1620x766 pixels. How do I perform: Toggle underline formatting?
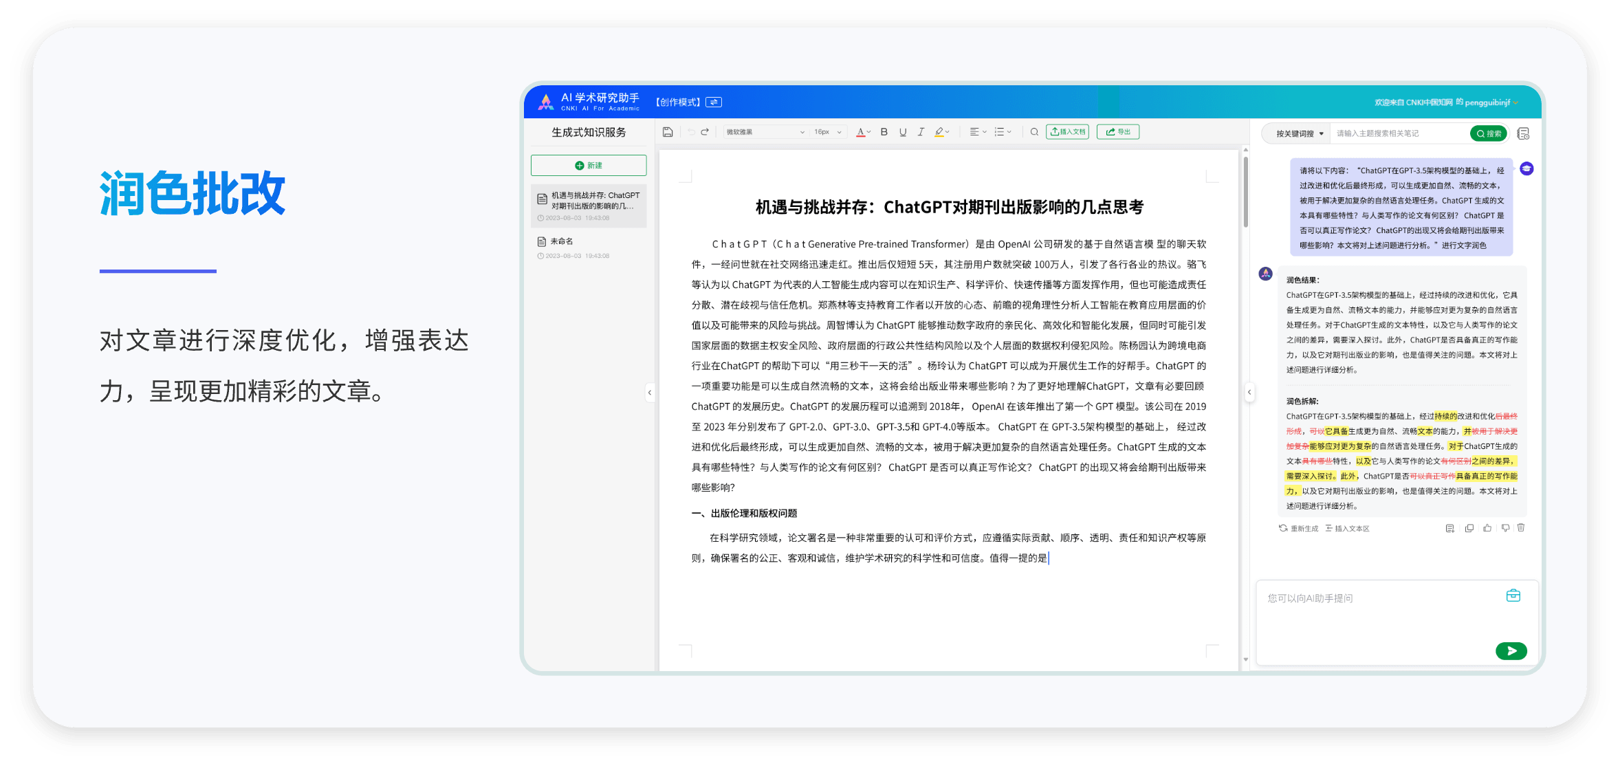[903, 132]
